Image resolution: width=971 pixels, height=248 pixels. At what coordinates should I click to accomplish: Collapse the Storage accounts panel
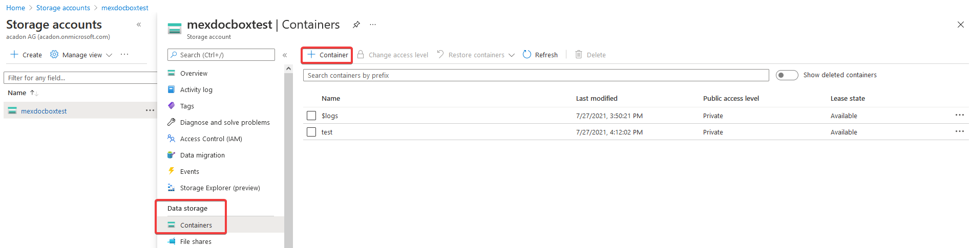(139, 25)
